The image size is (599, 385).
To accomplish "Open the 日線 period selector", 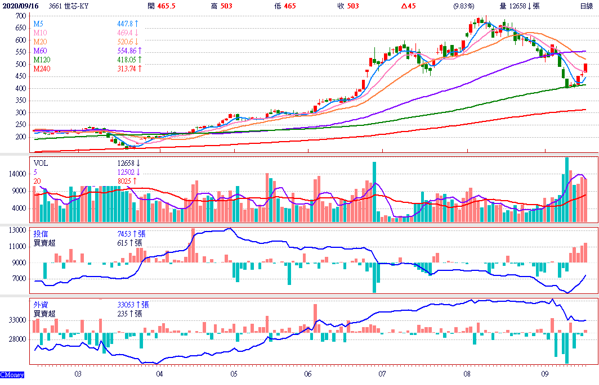I will coord(587,6).
